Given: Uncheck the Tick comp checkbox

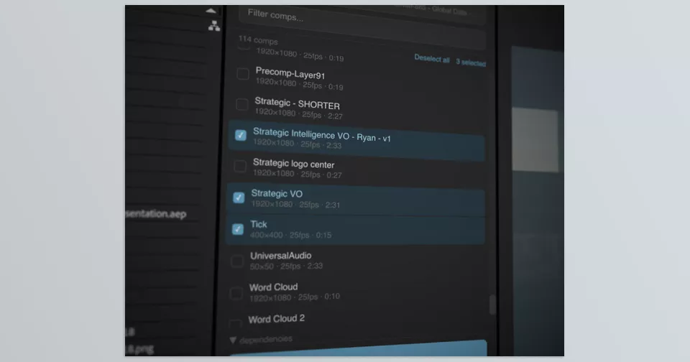Looking at the screenshot, I should 238,229.
